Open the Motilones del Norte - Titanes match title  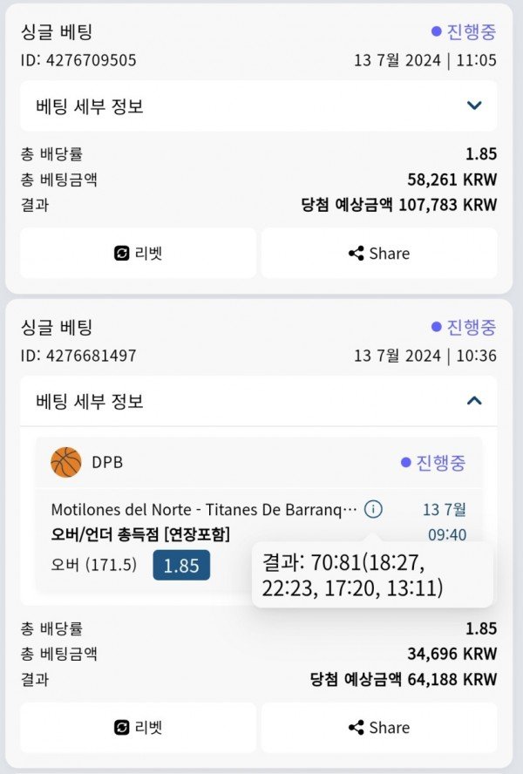[203, 509]
